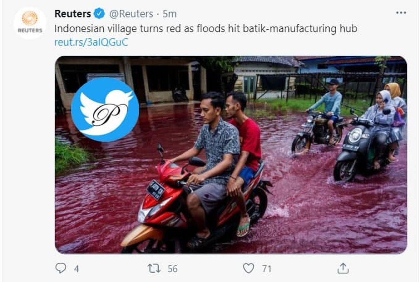Screen dimensions: 420x282
Task: Open the more options ellipsis menu
Action: coord(401,13)
